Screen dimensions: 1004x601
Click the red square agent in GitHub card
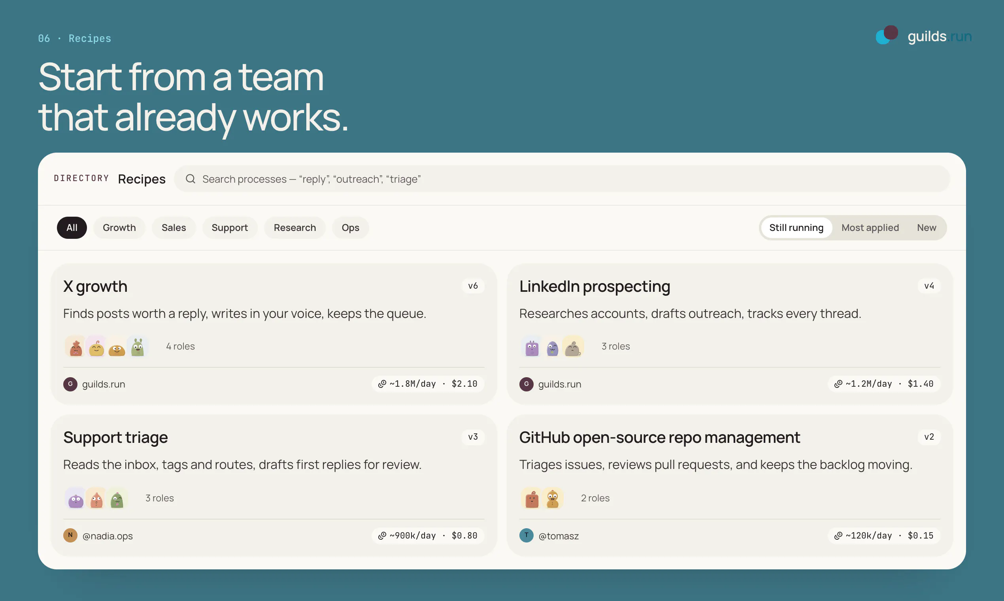pyautogui.click(x=532, y=498)
